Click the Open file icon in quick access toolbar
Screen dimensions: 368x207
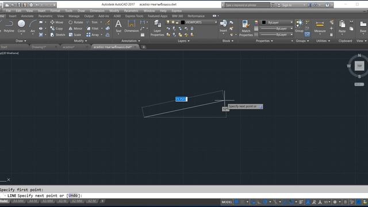pos(13,5)
